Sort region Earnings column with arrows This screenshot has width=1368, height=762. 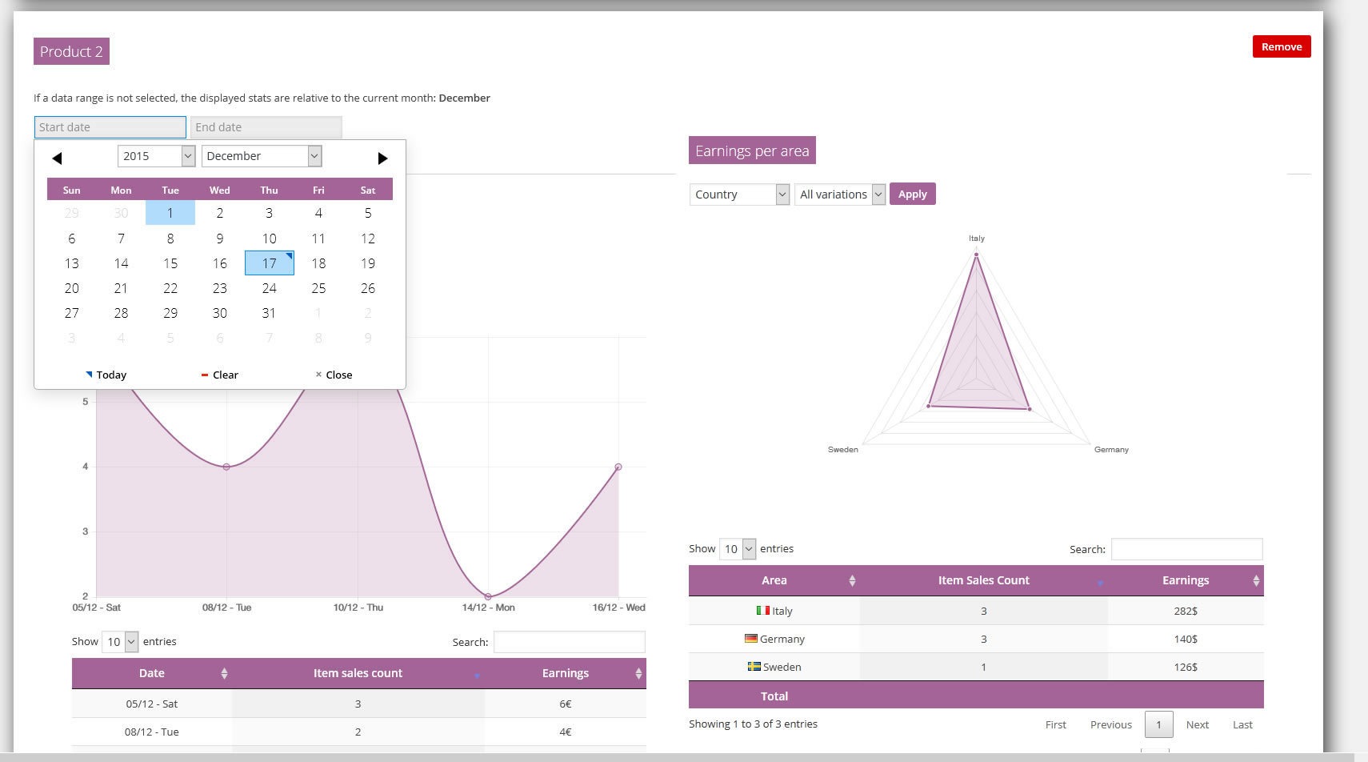(1255, 580)
